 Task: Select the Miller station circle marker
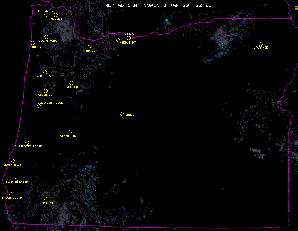55,15
